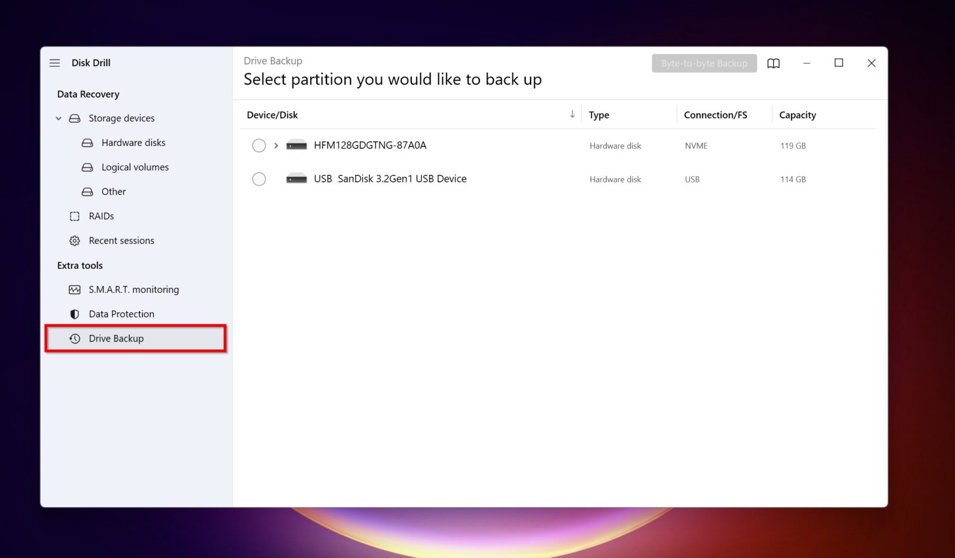Pick the Other storage category
The height and width of the screenshot is (558, 955).
point(113,191)
